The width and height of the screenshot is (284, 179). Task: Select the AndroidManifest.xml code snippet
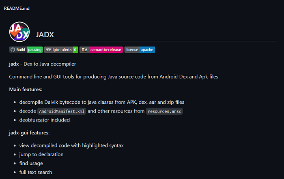point(62,111)
